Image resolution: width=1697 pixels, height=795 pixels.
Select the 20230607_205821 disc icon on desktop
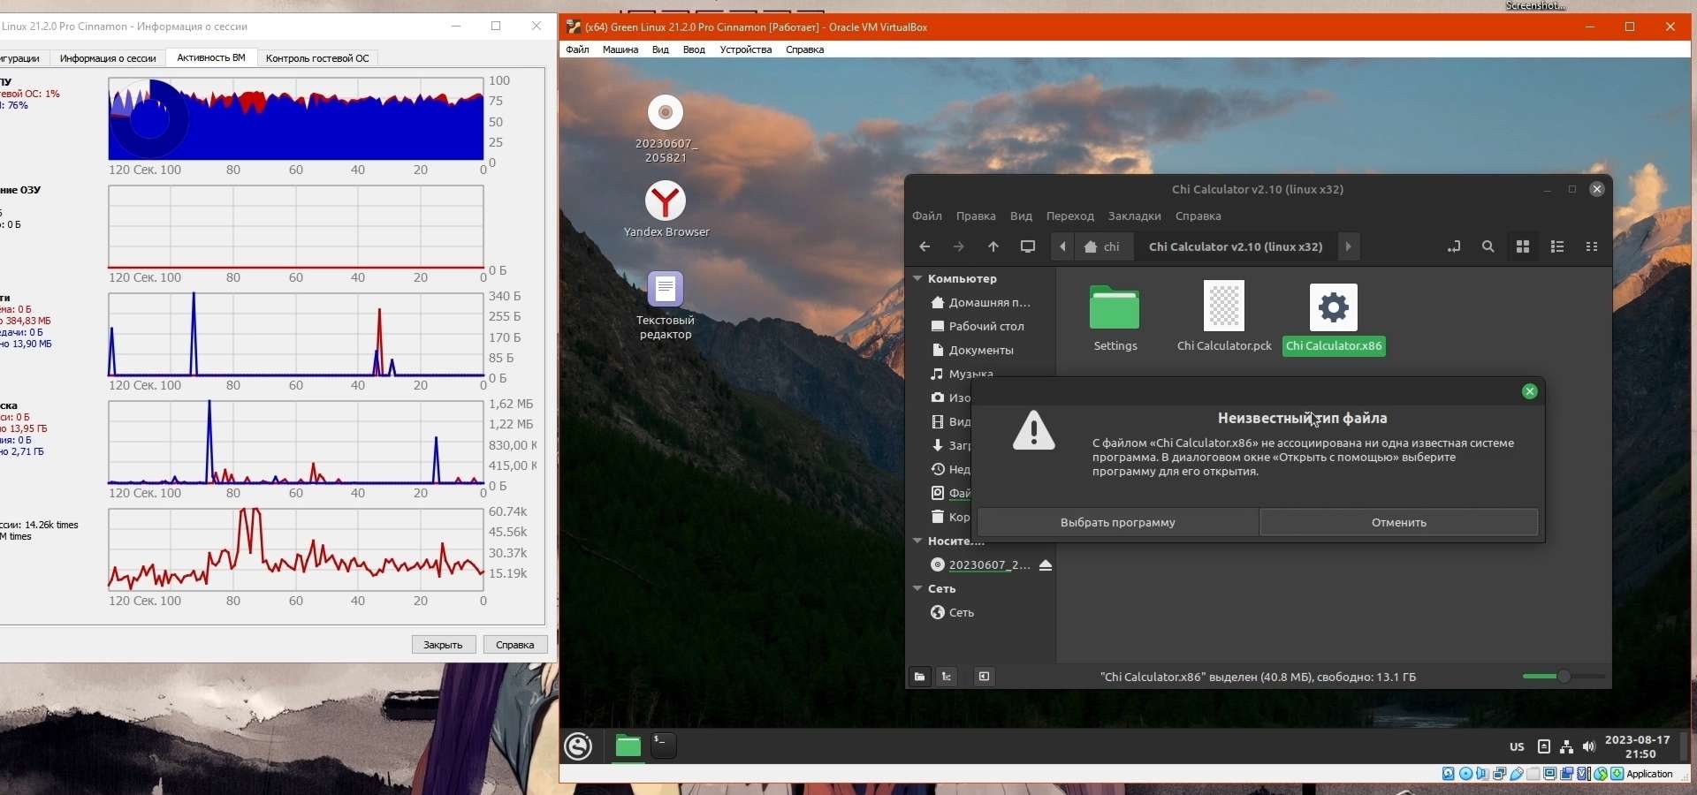coord(666,129)
